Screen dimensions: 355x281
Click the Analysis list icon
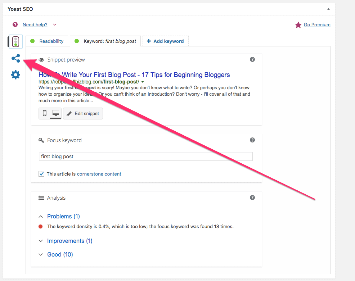point(41,198)
